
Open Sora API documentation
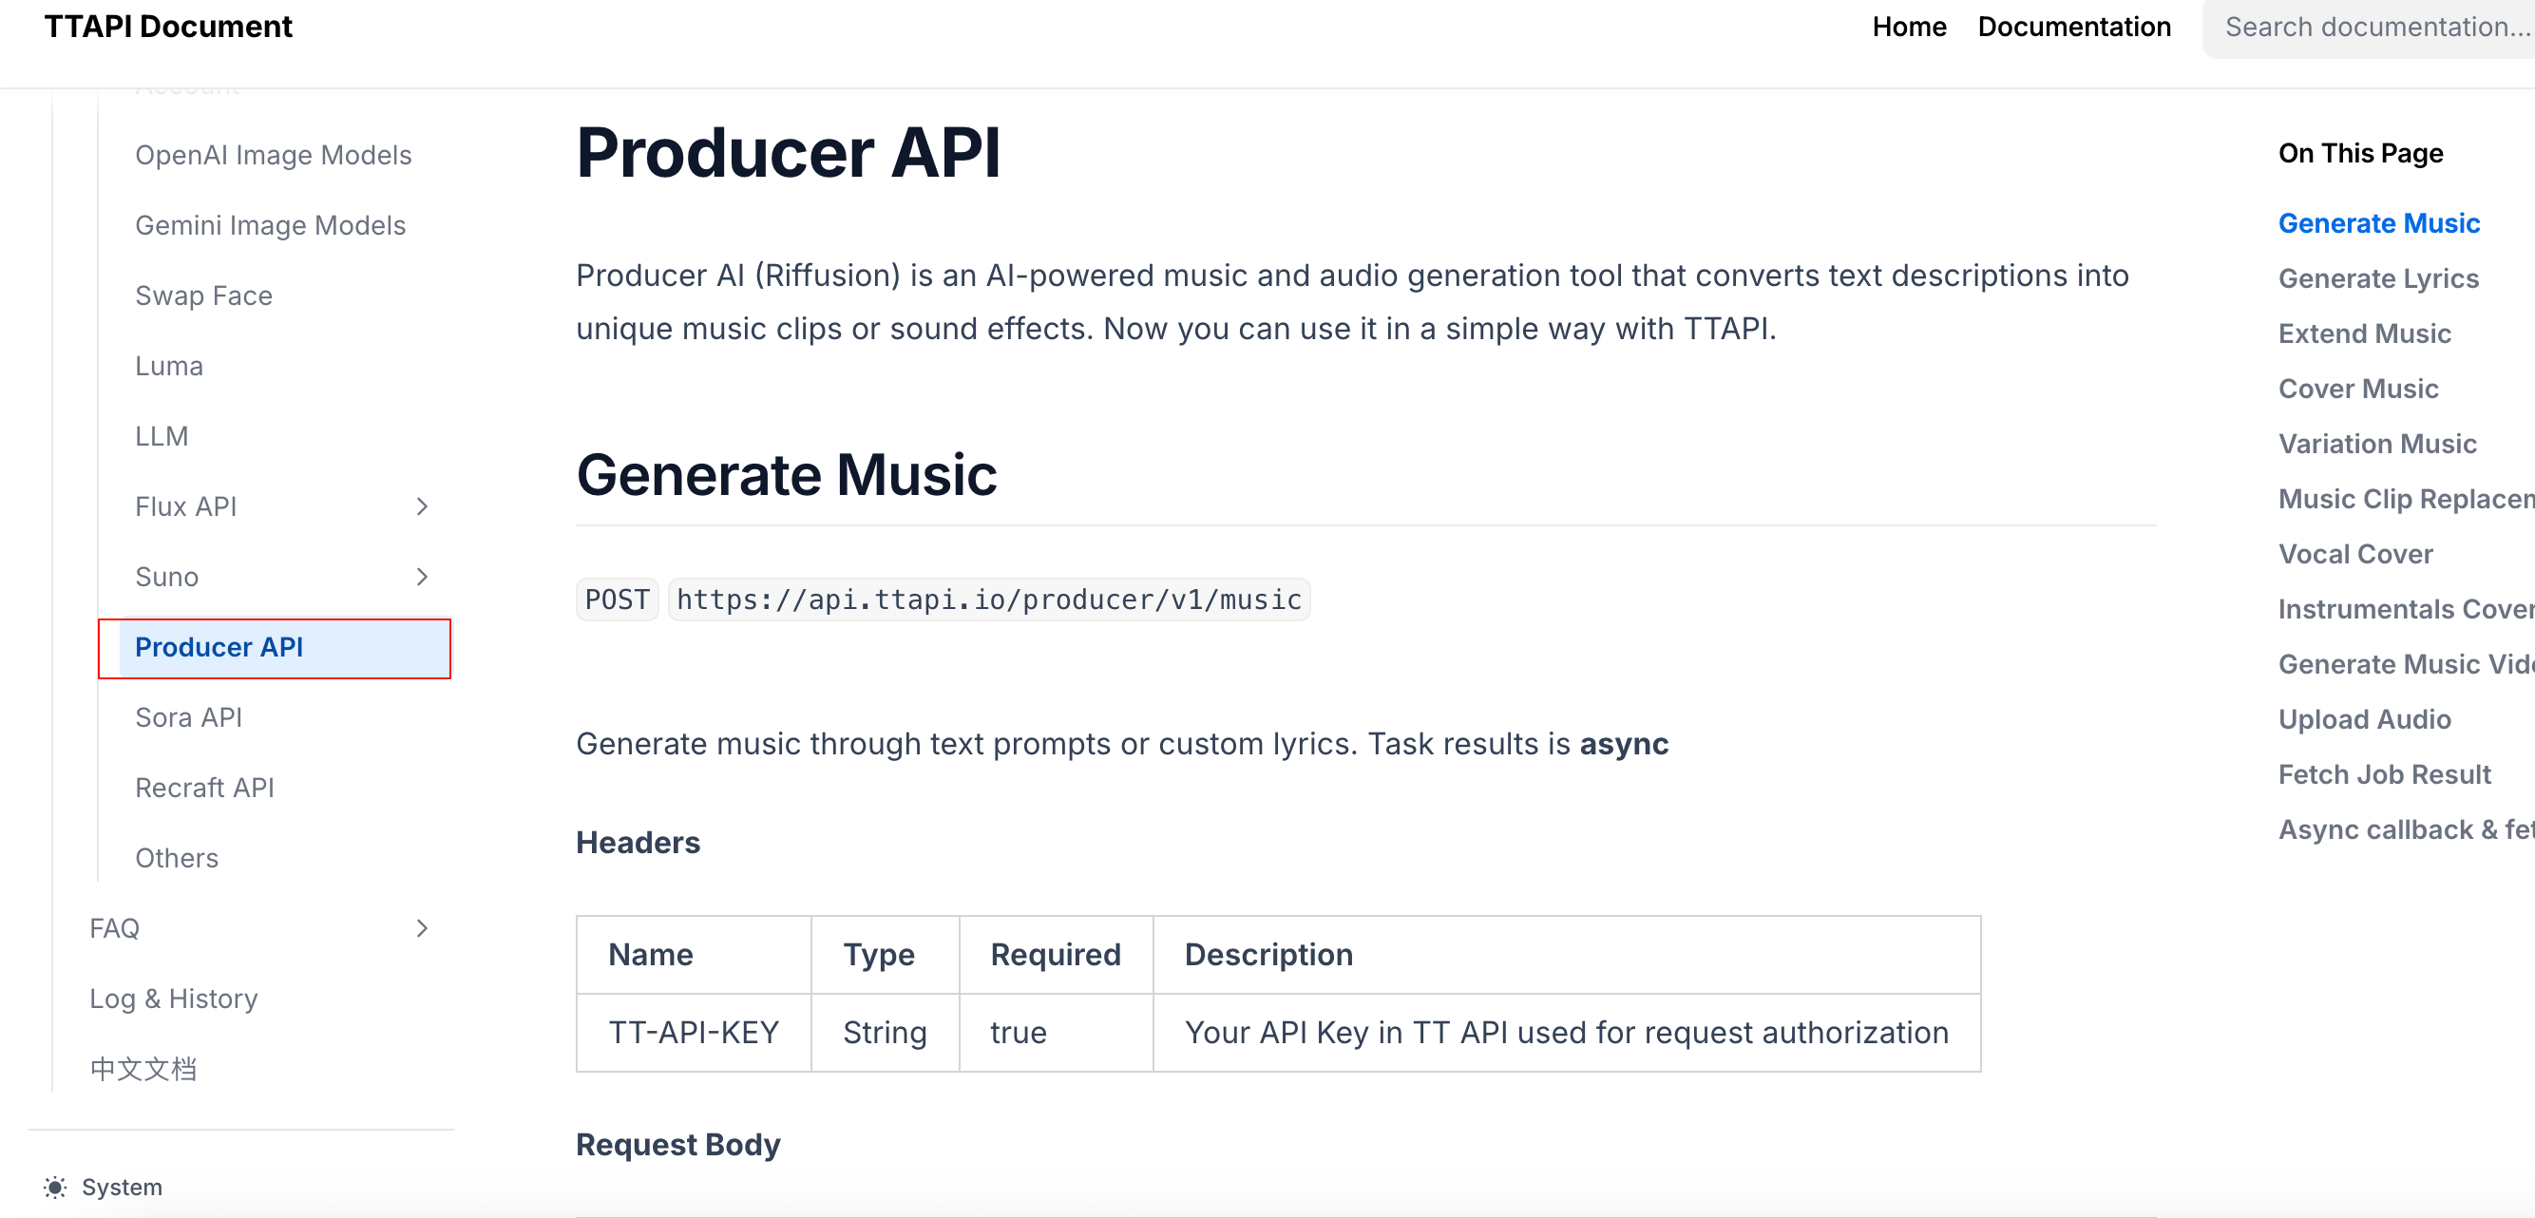188,717
